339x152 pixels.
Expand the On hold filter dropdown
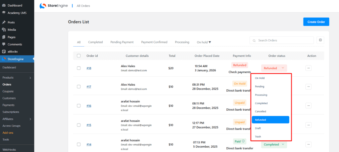pyautogui.click(x=204, y=42)
